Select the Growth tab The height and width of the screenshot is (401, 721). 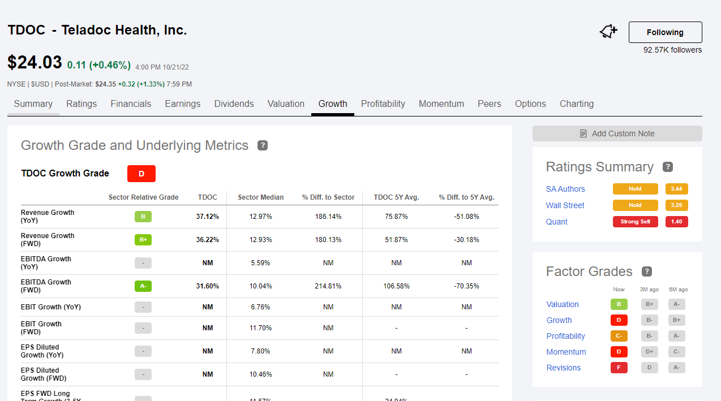[x=333, y=104]
